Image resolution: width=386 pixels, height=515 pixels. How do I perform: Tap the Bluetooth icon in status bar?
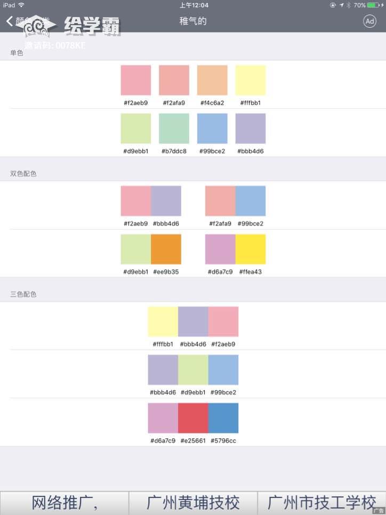(349, 5)
